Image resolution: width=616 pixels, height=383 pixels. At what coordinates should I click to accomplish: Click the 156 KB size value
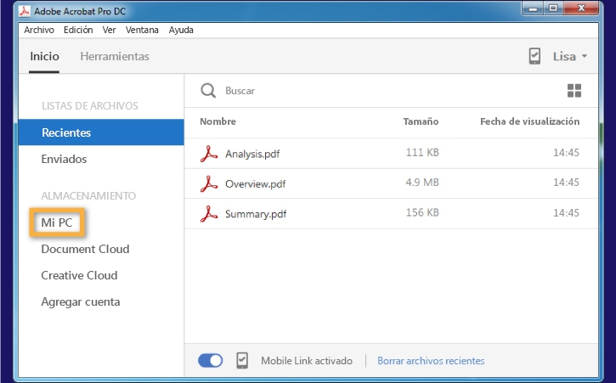pos(422,212)
